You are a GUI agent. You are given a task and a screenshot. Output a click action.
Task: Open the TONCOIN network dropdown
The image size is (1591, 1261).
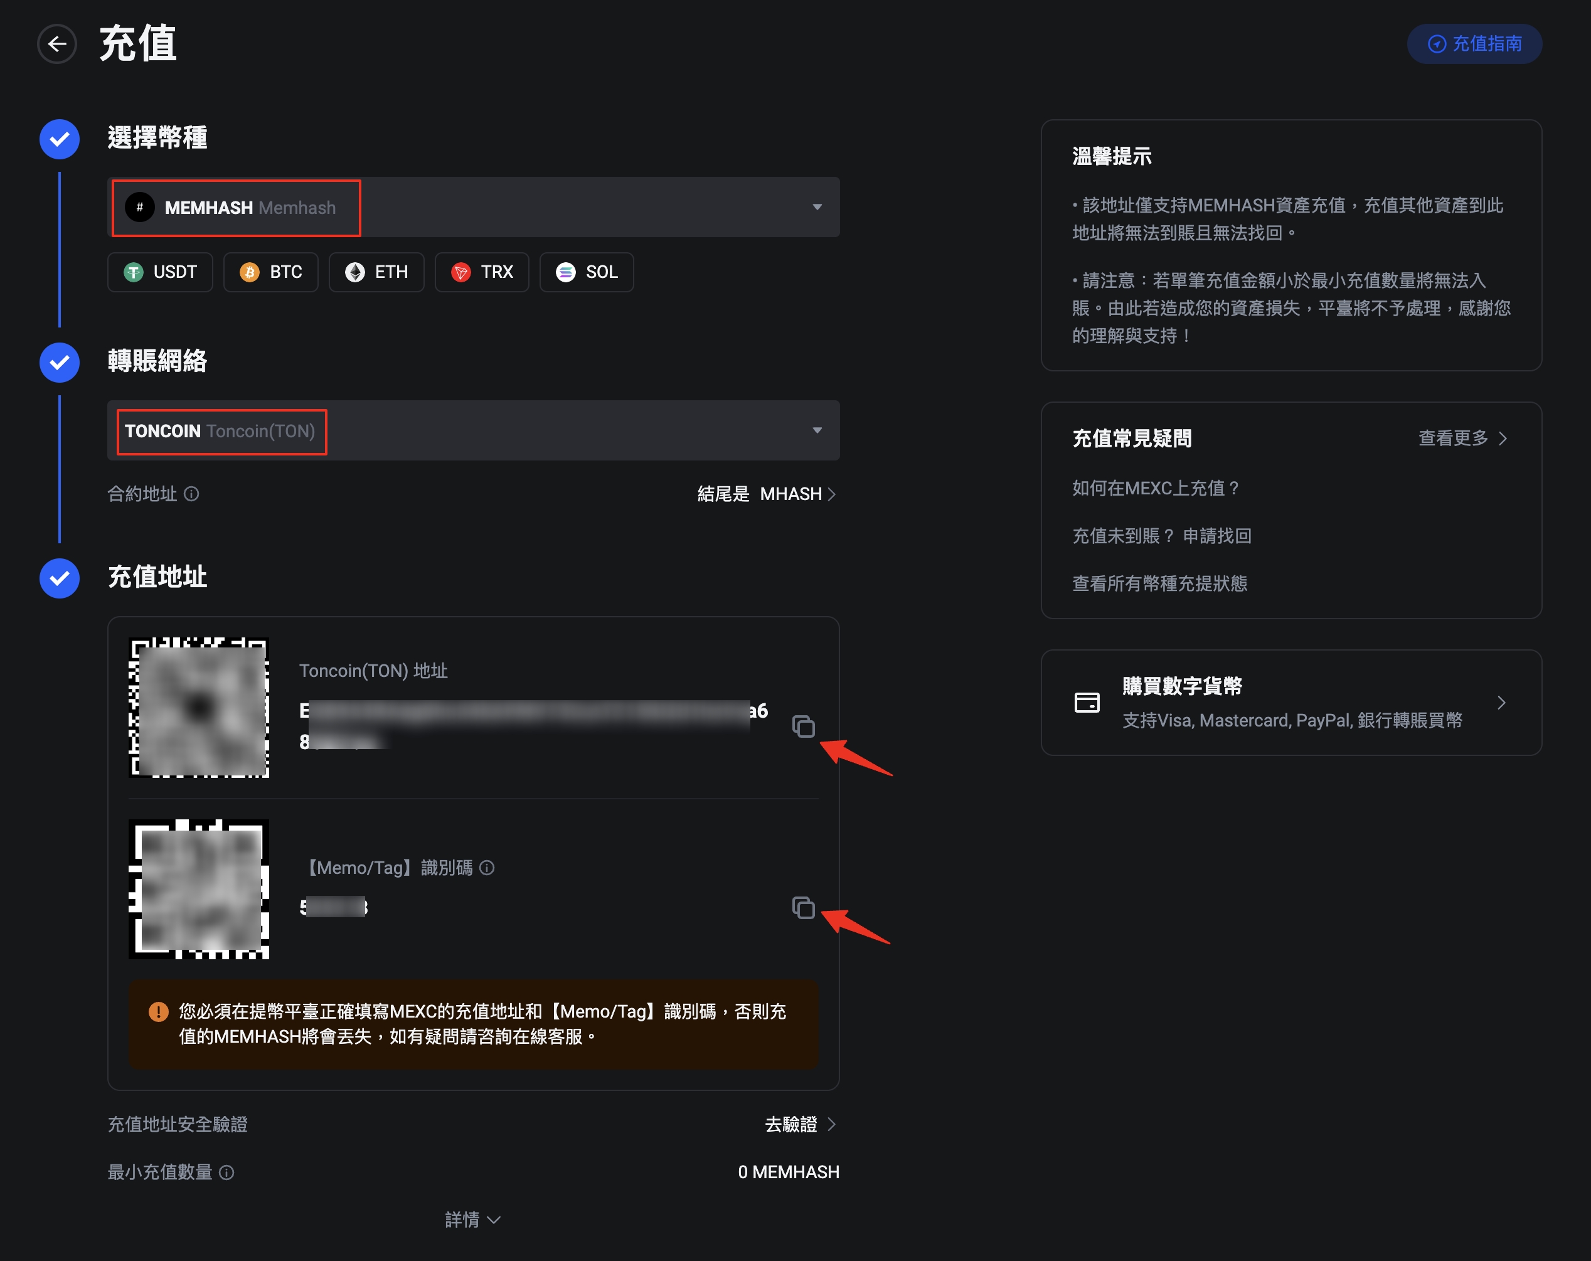473,431
